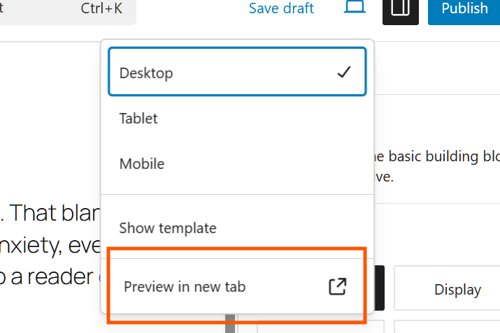The image size is (500, 333).
Task: Click the Display button
Action: 457,289
